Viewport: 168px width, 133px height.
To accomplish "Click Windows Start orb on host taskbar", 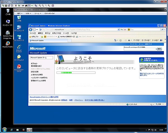I will [x=4, y=130].
